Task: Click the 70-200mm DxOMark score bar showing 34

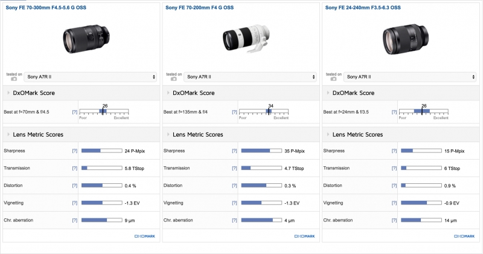Action: (269, 111)
